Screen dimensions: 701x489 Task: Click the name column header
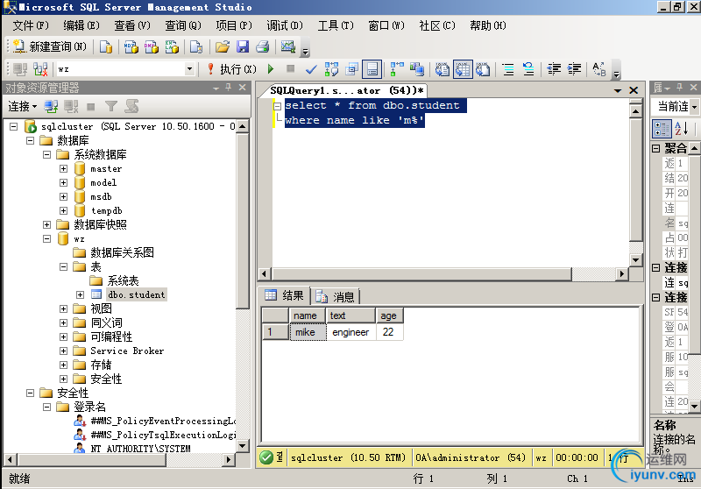coord(306,315)
